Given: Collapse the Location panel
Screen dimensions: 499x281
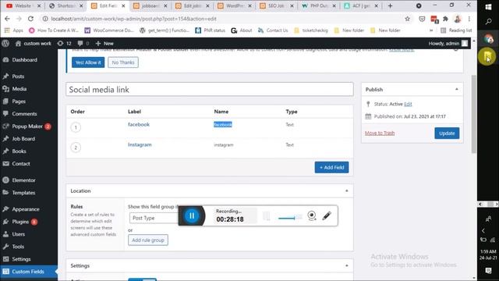Looking at the screenshot, I should click(x=346, y=190).
